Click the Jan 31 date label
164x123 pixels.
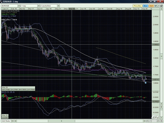pyautogui.click(x=6, y=9)
